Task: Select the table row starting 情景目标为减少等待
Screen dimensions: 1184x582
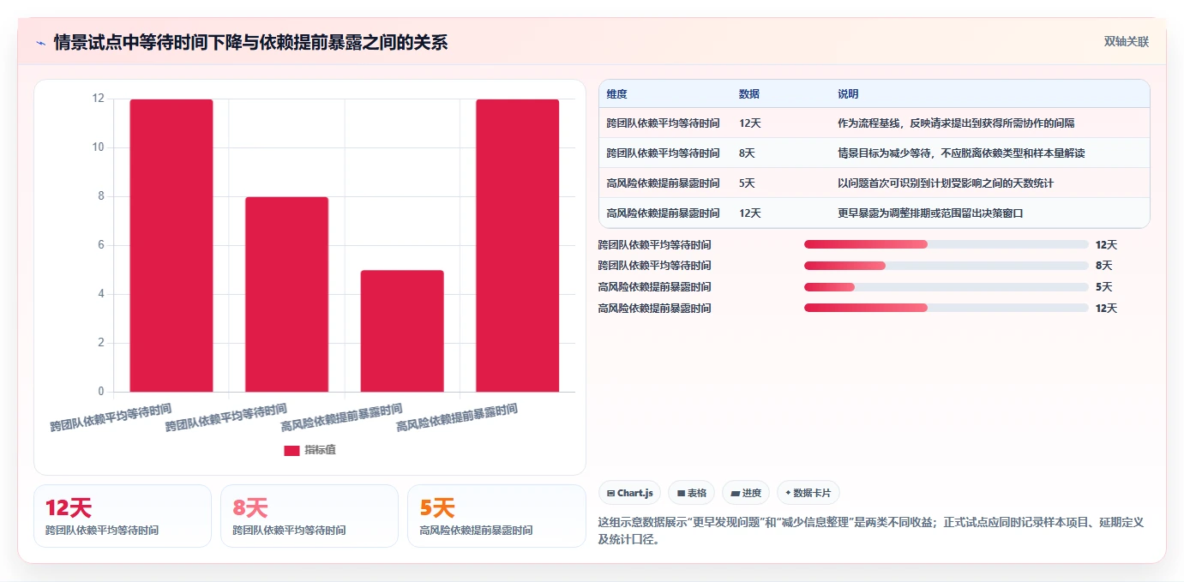Action: pos(874,153)
